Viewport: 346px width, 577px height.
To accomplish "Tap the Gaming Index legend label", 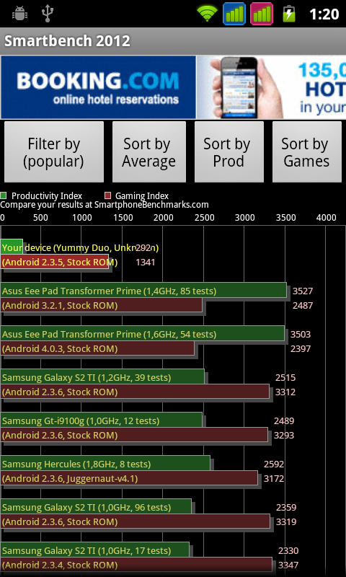I will 142,195.
